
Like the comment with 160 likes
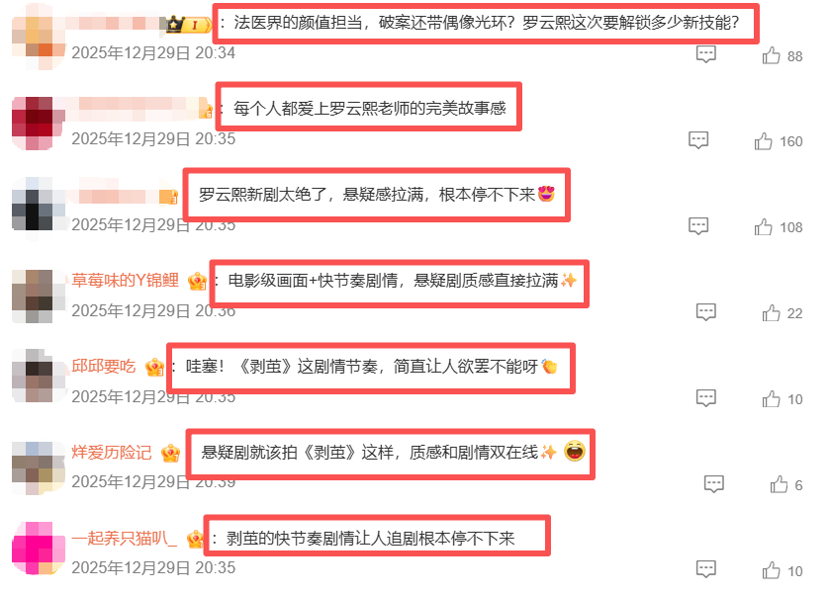tap(763, 141)
